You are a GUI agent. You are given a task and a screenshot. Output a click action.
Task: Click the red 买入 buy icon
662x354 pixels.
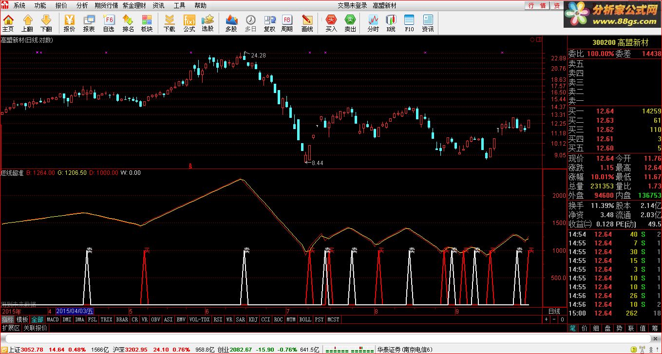[x=331, y=23]
